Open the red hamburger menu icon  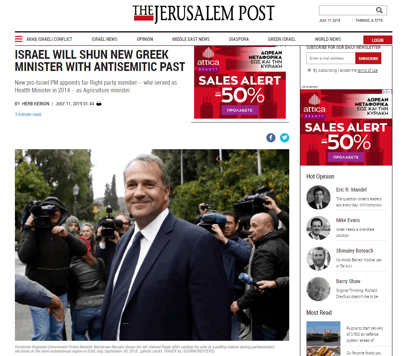(x=19, y=39)
